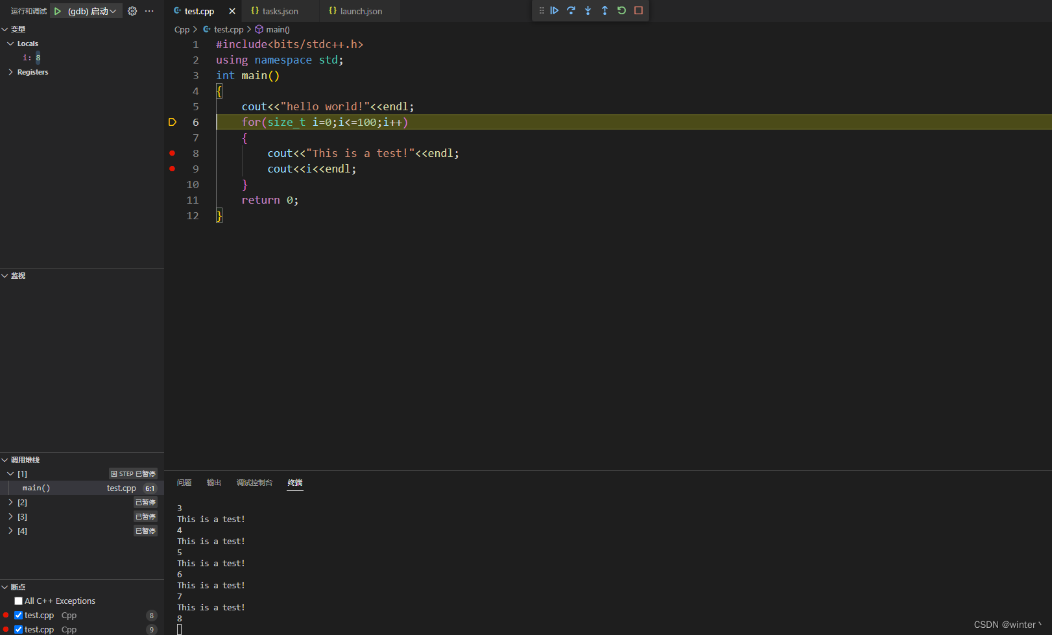Screen dimensions: 1052x635
Task: Click current execution arrow at line 6
Action: (x=173, y=122)
